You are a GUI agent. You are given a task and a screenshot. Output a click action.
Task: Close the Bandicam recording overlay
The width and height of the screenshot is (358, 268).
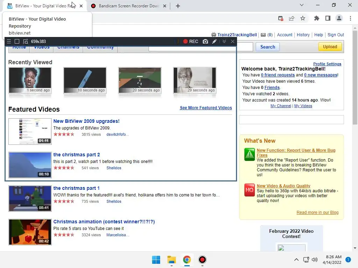(232, 42)
